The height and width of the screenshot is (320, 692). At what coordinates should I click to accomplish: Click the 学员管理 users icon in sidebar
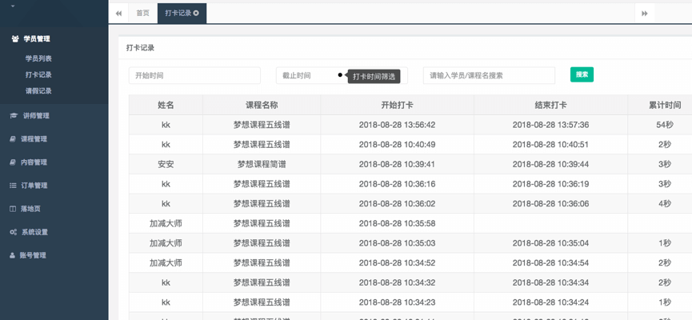coord(15,38)
